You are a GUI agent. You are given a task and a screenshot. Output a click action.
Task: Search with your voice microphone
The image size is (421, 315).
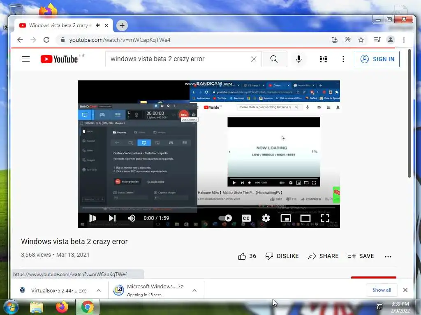click(298, 59)
